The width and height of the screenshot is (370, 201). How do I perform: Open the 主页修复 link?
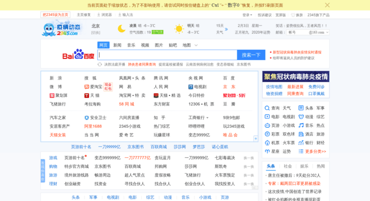pyautogui.click(x=83, y=15)
